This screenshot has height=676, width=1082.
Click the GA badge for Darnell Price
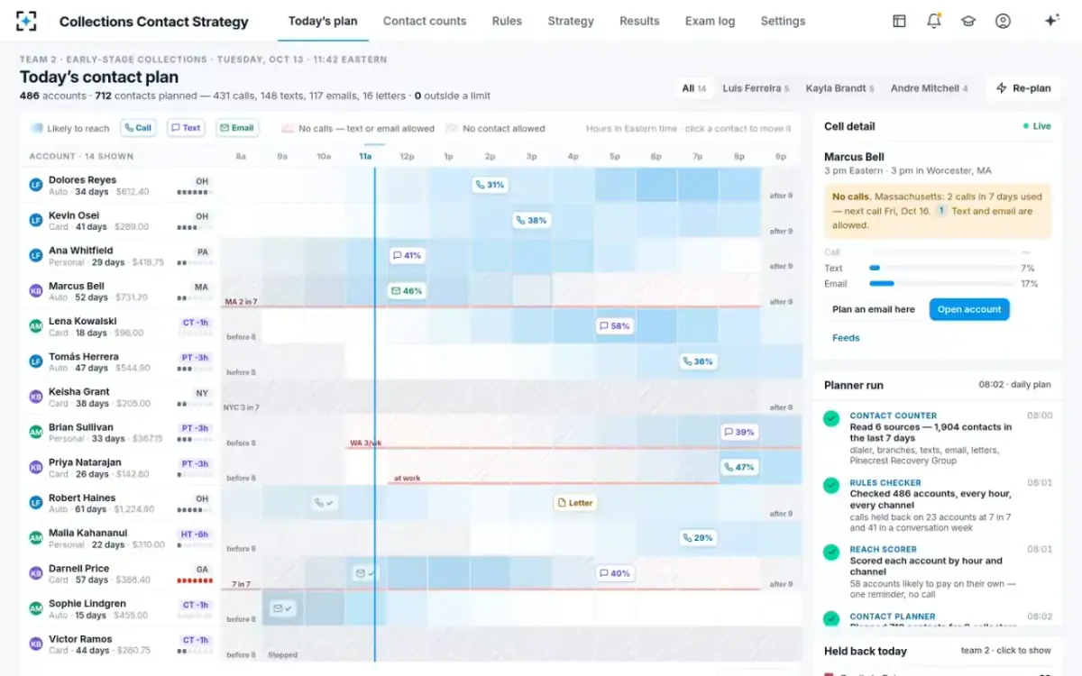[x=201, y=569]
